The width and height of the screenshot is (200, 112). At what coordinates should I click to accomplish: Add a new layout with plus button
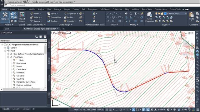(x=33, y=109)
